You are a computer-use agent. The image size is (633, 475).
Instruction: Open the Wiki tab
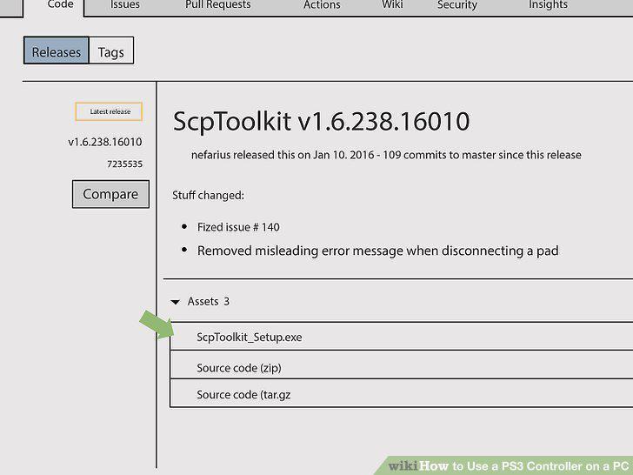point(392,5)
